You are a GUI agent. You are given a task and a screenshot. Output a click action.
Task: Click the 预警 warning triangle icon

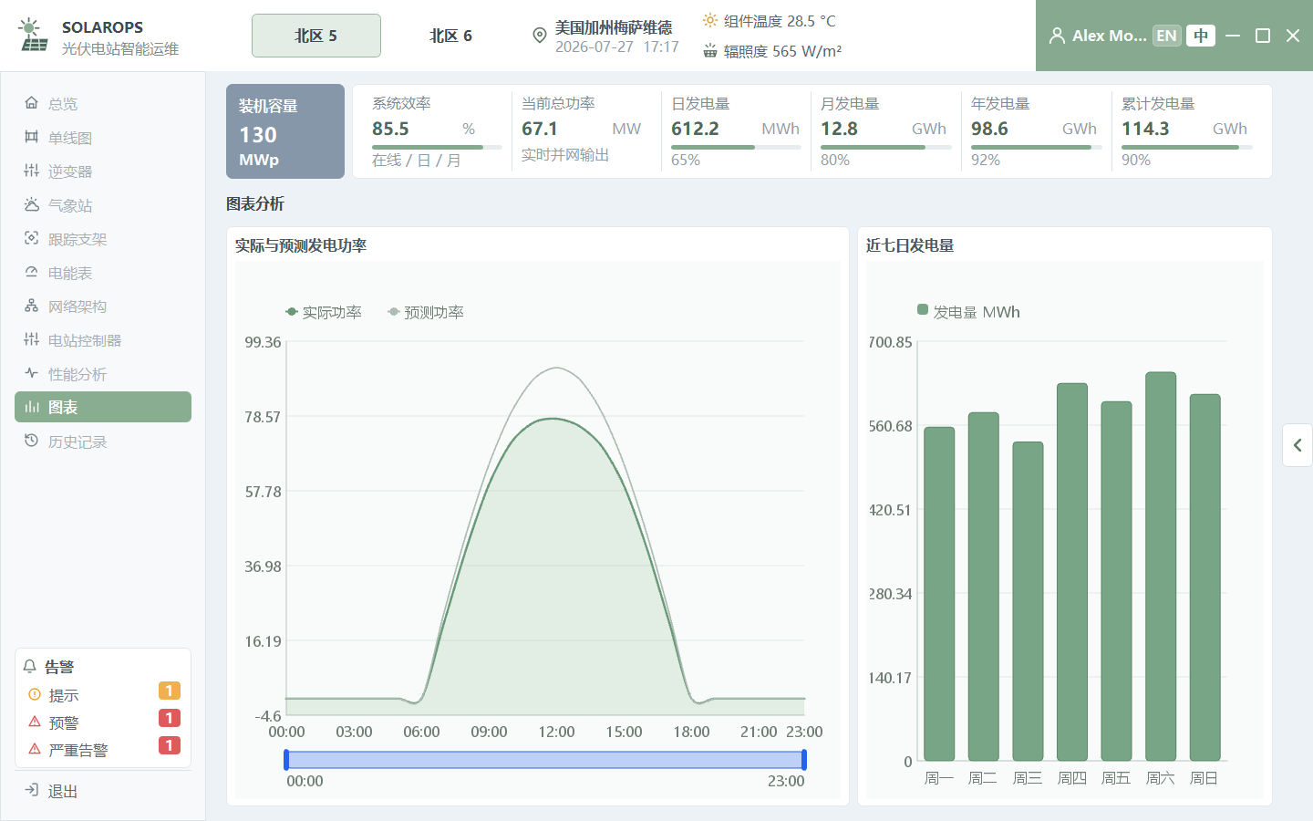click(x=35, y=722)
